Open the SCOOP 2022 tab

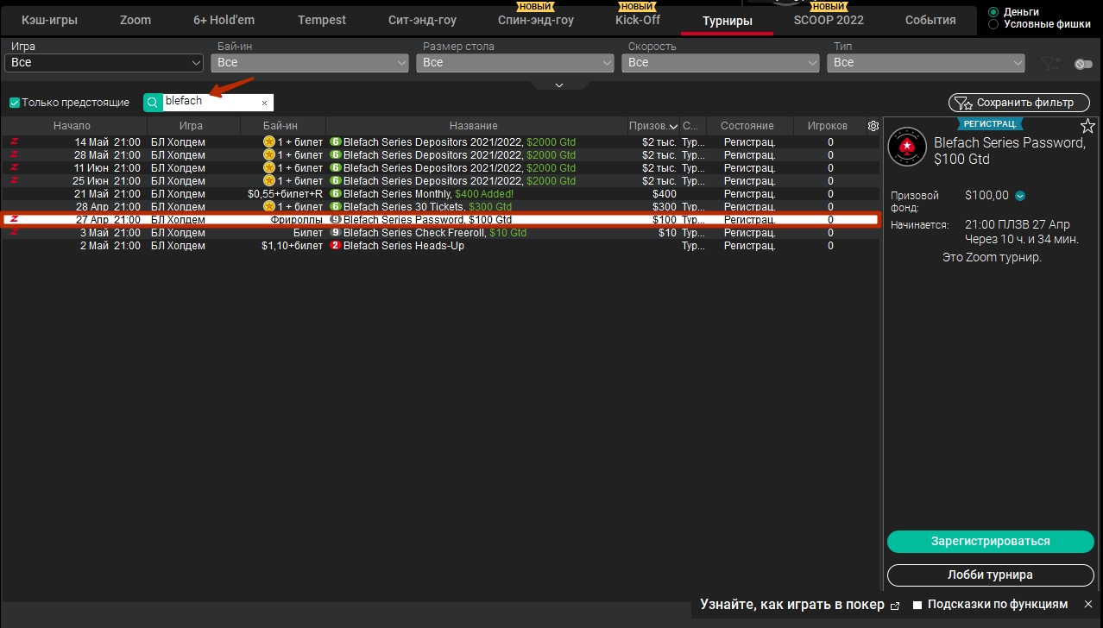(x=829, y=20)
